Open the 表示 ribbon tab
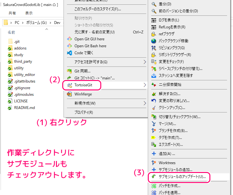Viewport: 233px width, 195px height. [x=29, y=13]
